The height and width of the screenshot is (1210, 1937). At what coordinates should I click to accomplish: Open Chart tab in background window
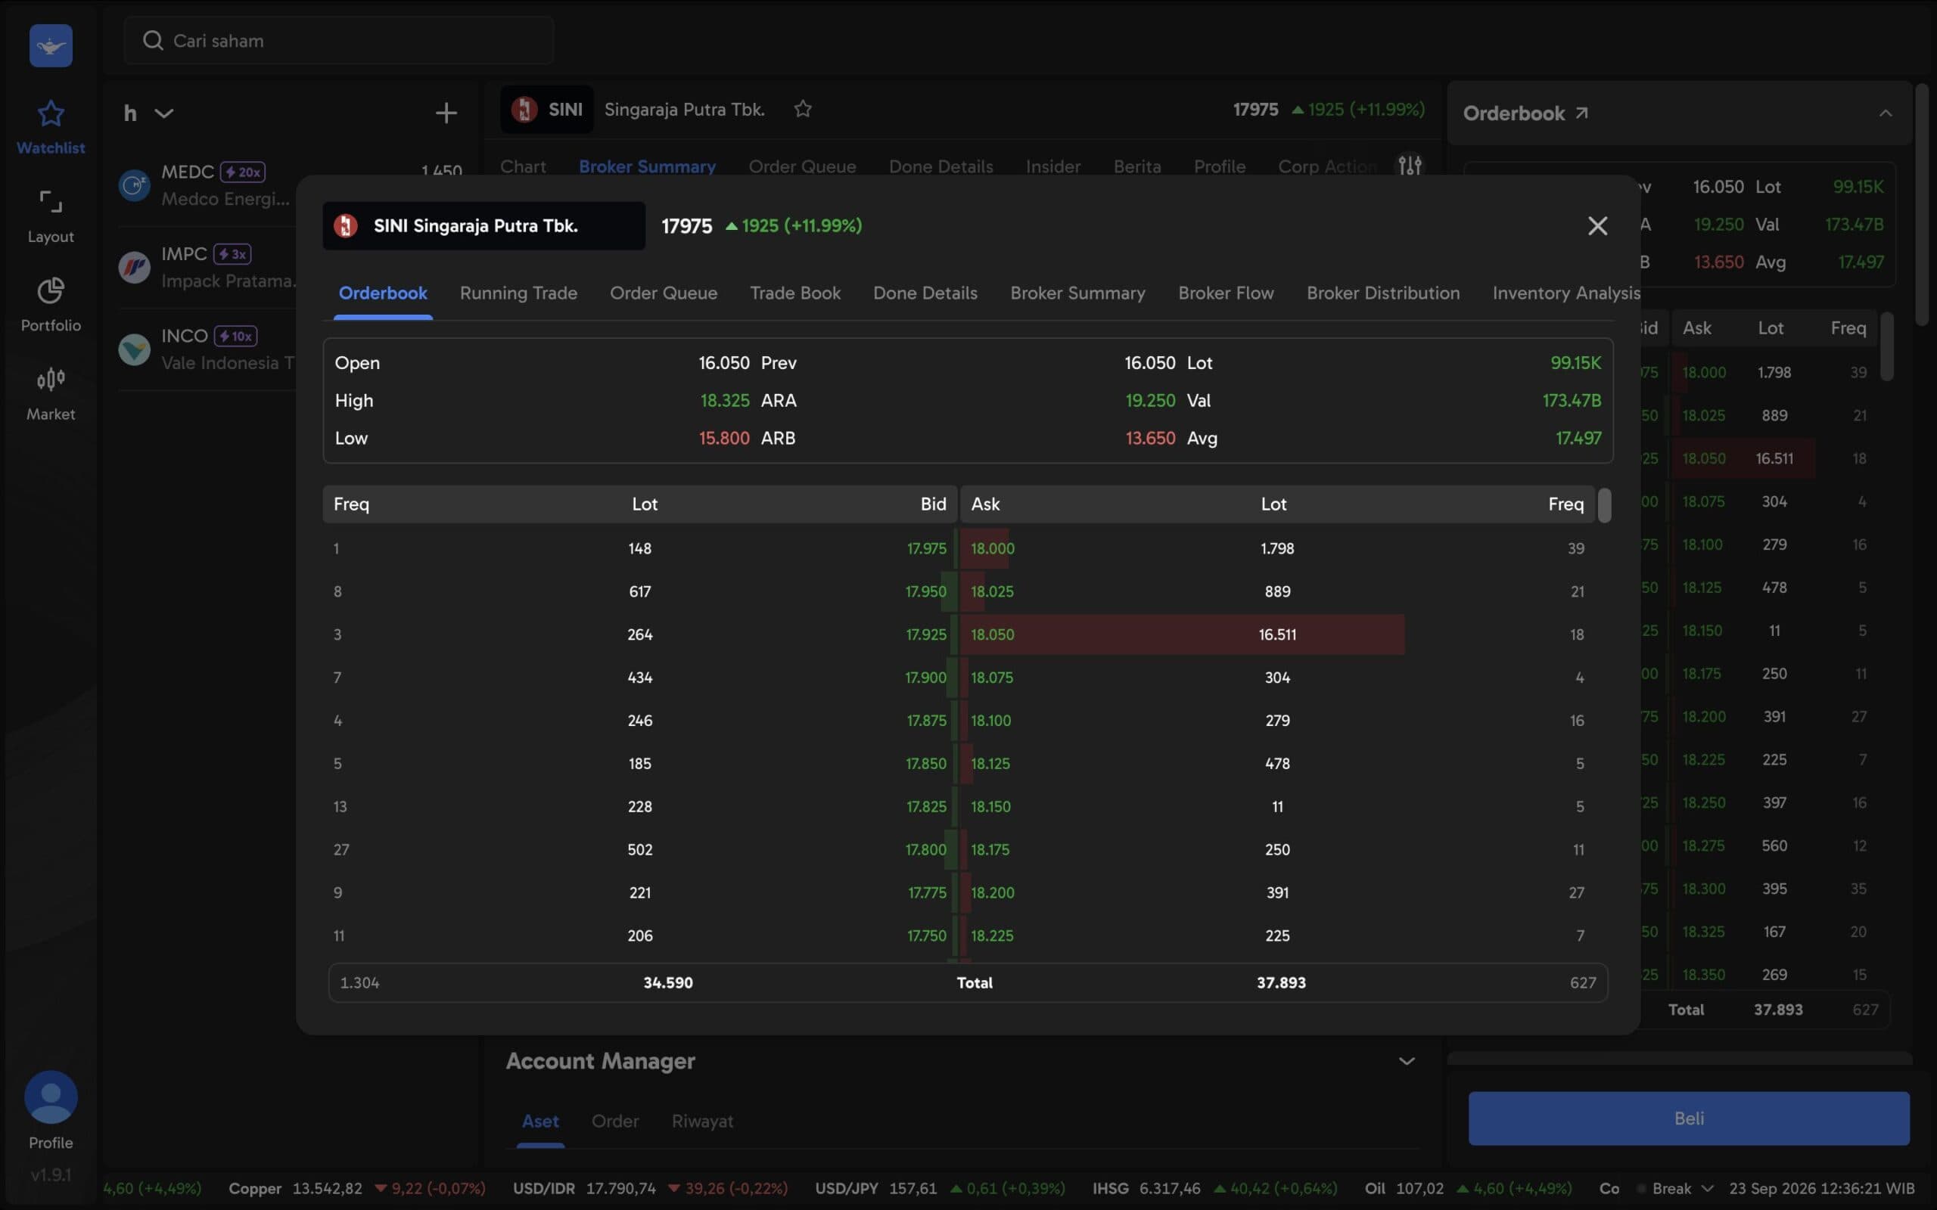523,166
